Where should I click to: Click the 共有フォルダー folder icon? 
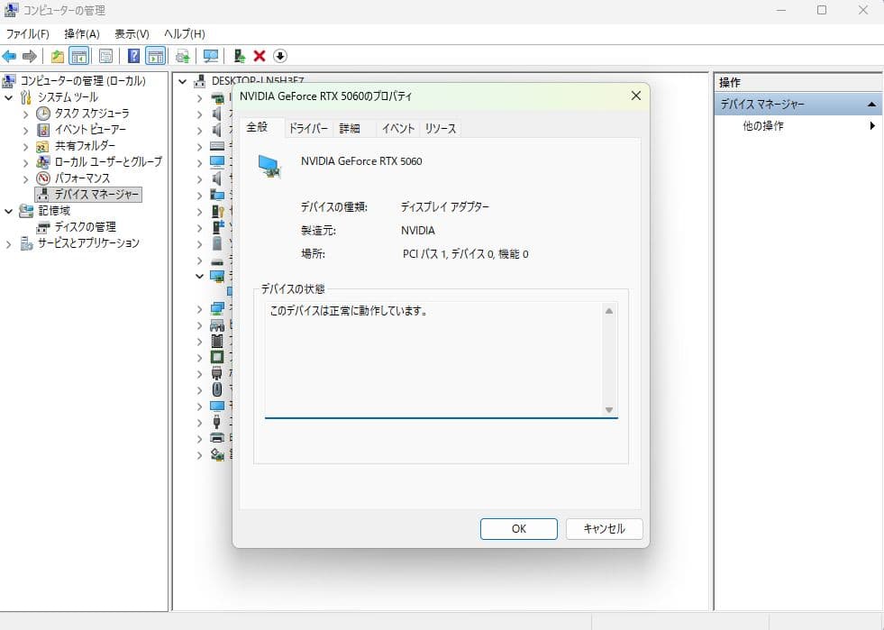click(43, 146)
